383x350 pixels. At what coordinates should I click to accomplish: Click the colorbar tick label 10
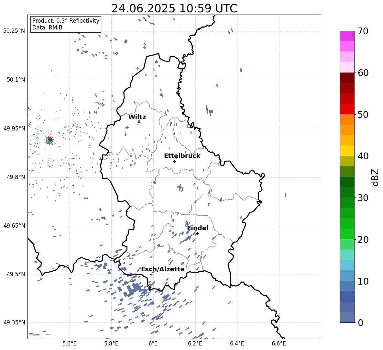(363, 281)
